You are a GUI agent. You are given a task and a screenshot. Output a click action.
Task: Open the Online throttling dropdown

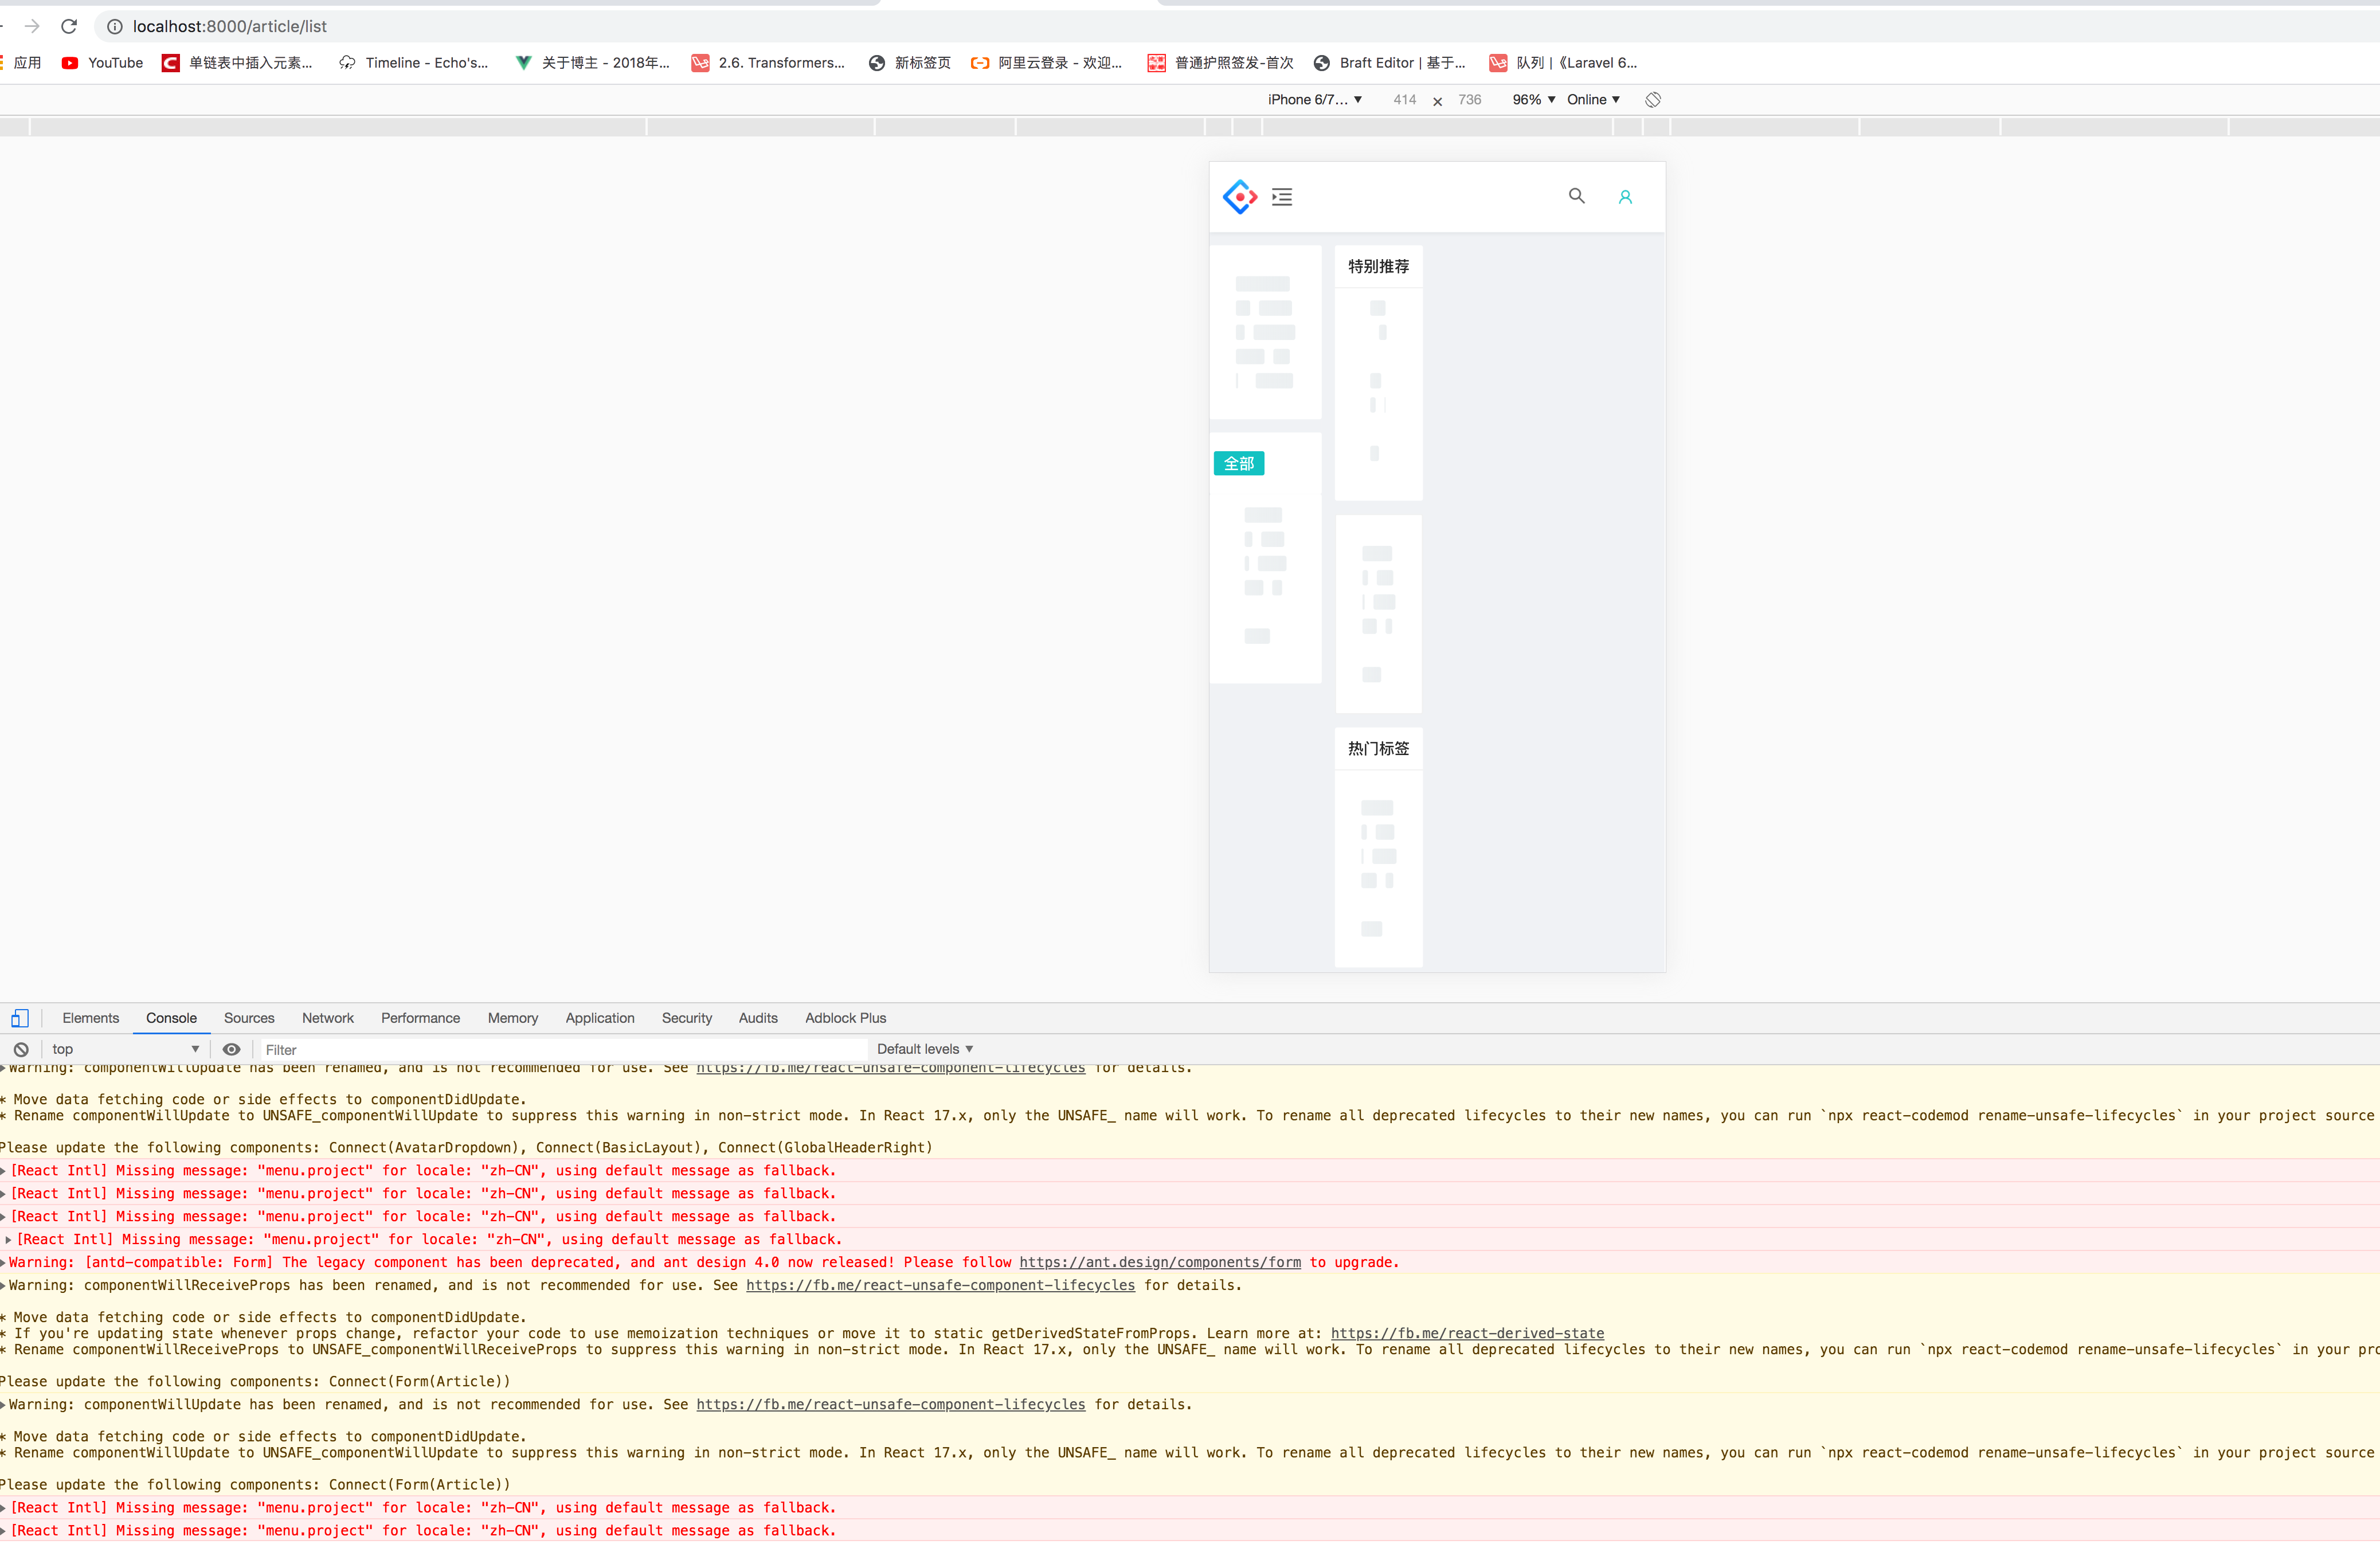pyautogui.click(x=1592, y=100)
